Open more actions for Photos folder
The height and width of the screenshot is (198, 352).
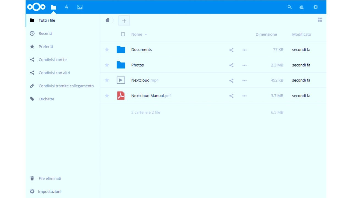[244, 65]
